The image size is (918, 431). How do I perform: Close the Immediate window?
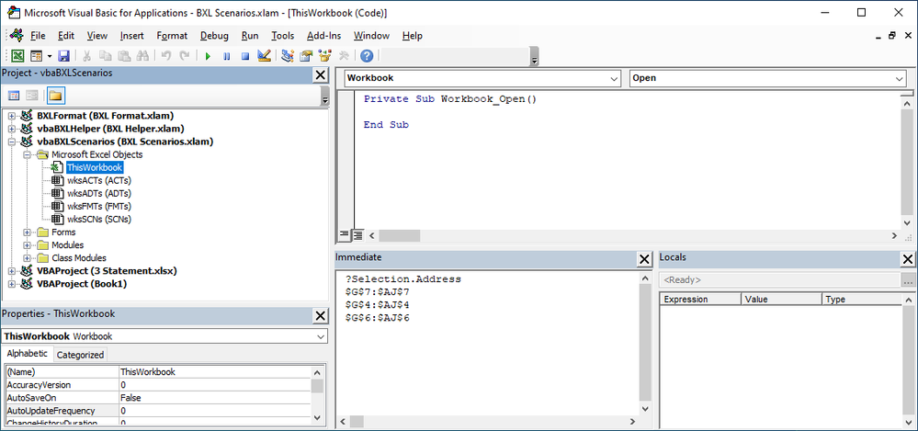[644, 259]
